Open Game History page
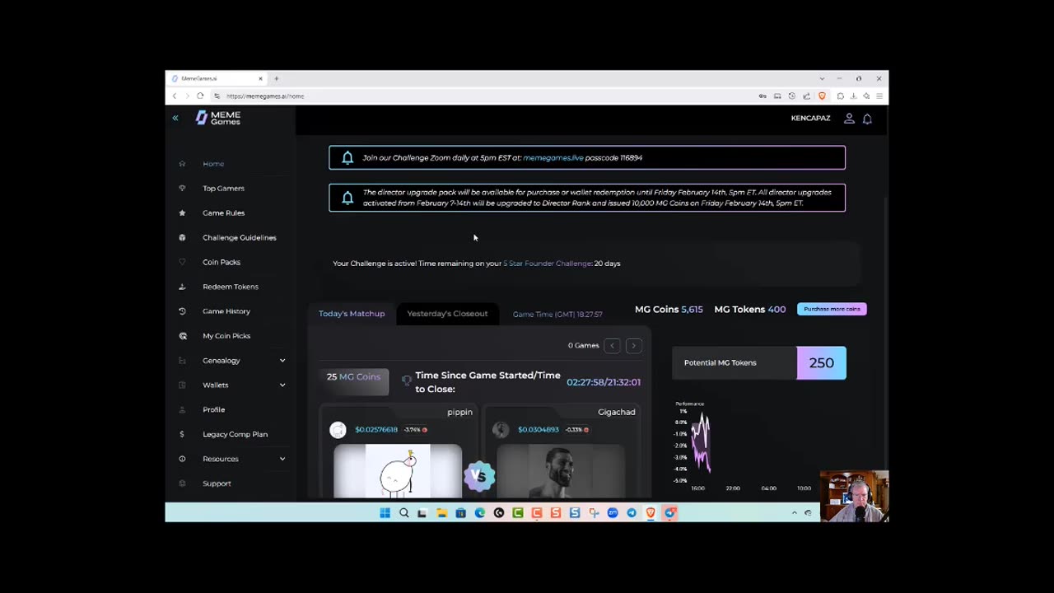Viewport: 1054px width, 593px height. coord(226,311)
